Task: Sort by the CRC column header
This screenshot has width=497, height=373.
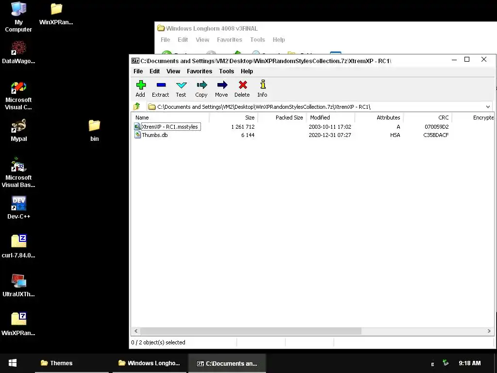Action: pyautogui.click(x=428, y=118)
